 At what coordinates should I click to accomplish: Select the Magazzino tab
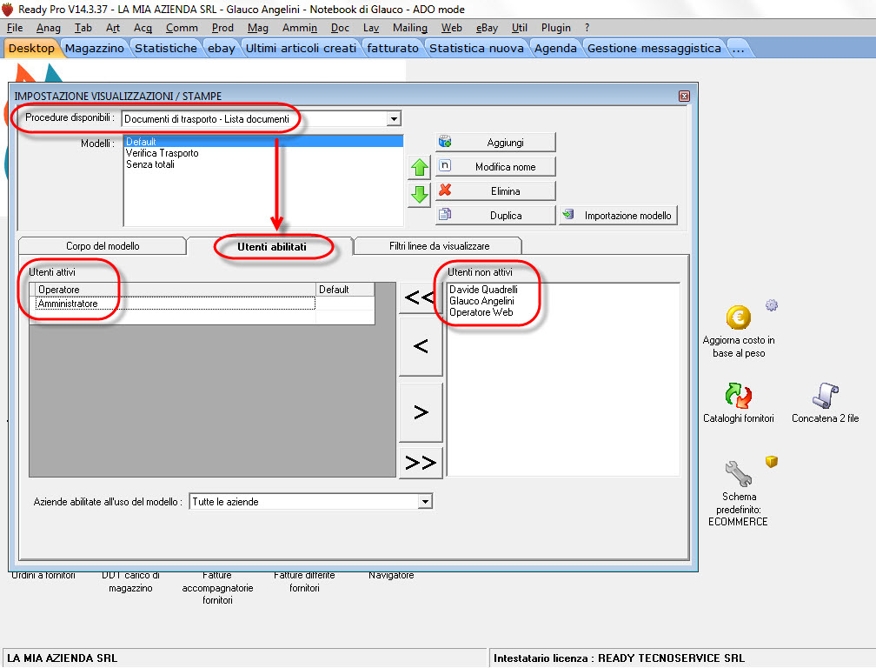95,48
